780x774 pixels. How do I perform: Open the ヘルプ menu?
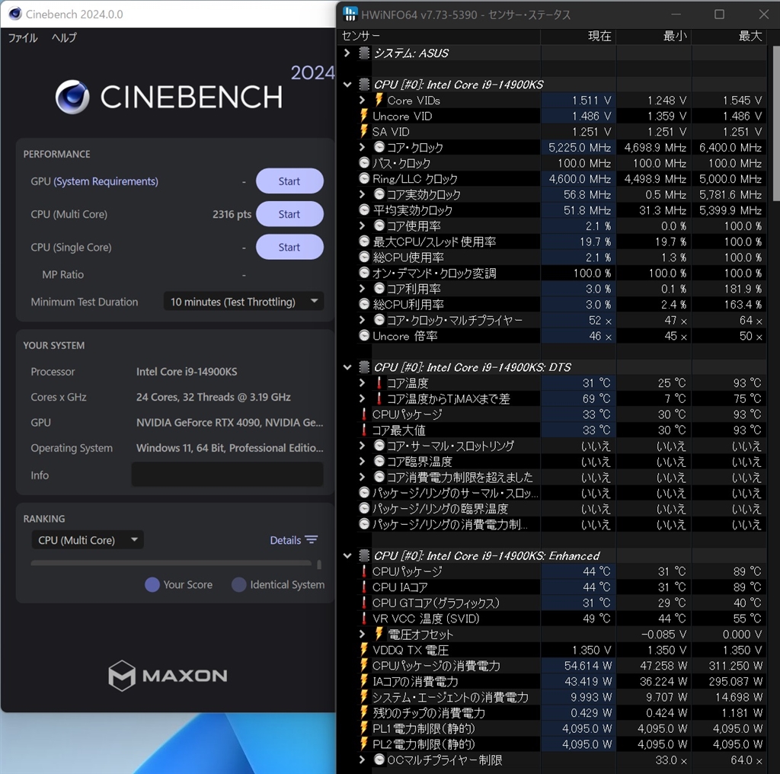(x=64, y=38)
